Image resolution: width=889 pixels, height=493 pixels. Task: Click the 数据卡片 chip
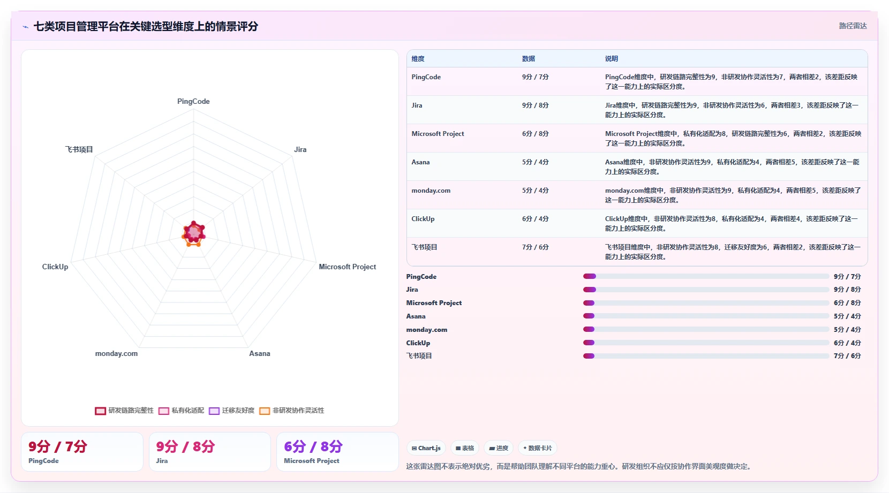point(537,448)
